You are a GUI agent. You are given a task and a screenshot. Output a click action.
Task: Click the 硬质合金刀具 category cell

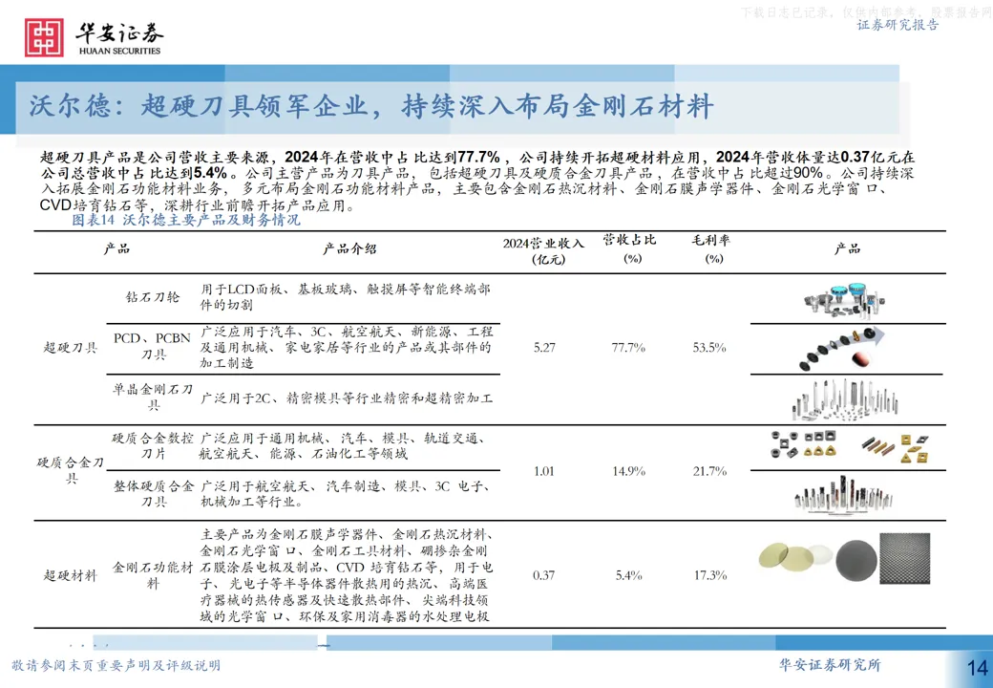click(71, 470)
